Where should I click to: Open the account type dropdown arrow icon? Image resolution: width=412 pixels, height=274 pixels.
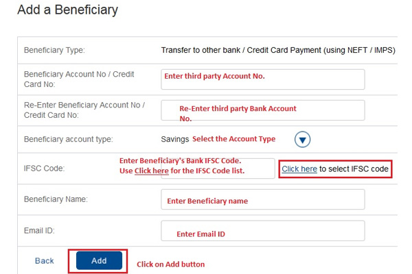[x=302, y=139]
